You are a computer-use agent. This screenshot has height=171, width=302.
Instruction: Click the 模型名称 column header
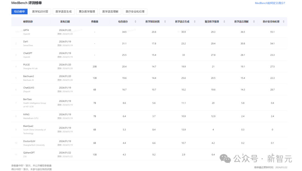point(28,22)
